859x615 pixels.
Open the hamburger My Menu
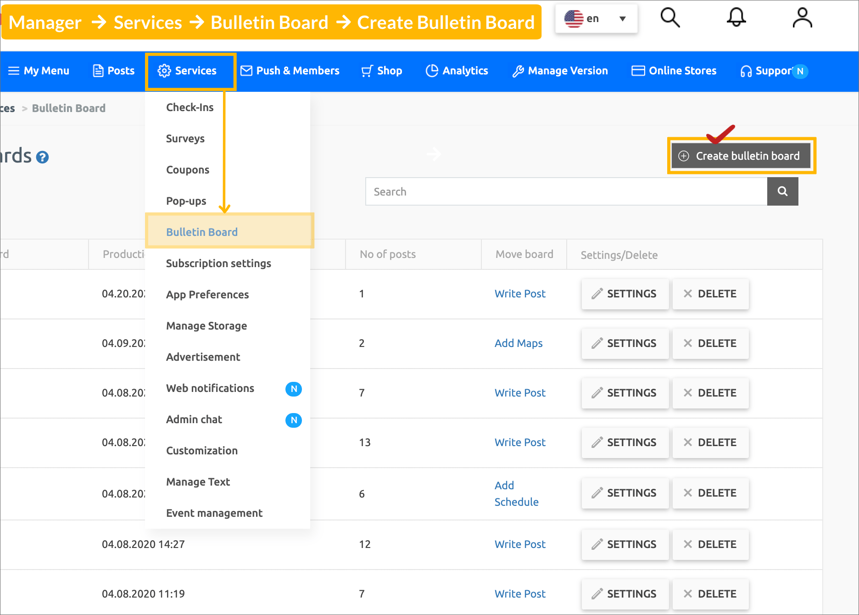coord(39,71)
